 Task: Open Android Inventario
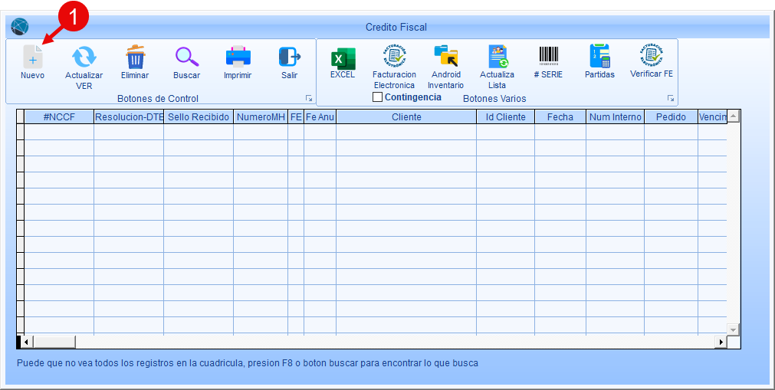click(445, 57)
